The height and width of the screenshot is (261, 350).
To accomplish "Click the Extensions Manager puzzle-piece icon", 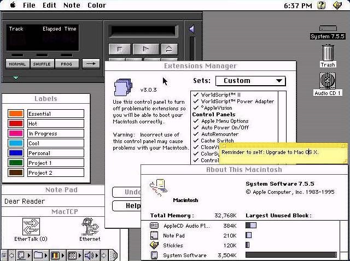I will pos(123,87).
